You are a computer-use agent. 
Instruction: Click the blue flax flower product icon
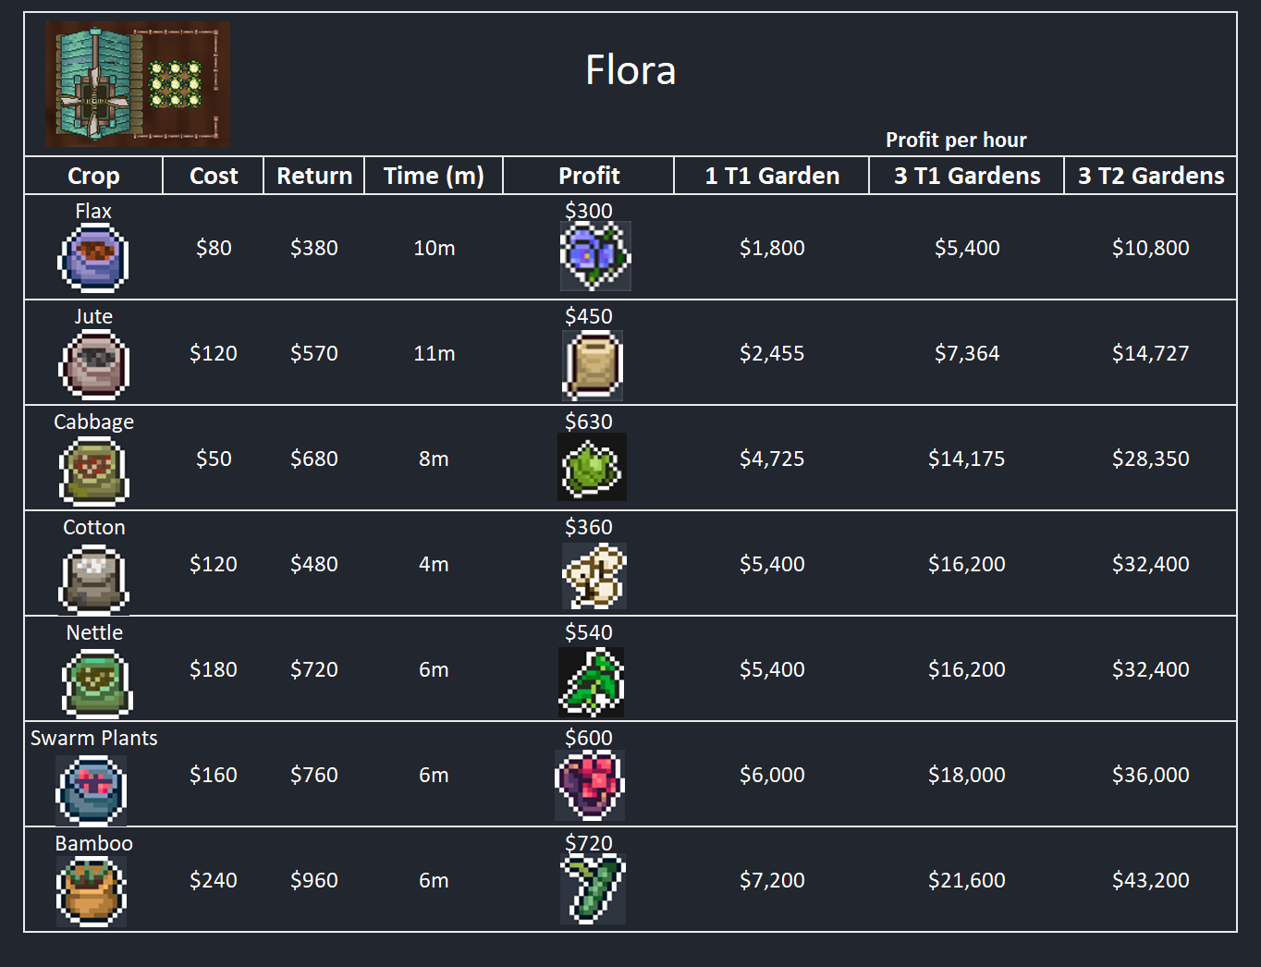tap(595, 255)
